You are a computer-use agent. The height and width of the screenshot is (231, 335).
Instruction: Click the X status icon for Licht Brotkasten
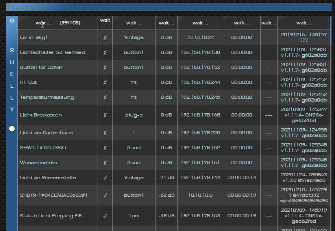(x=105, y=115)
